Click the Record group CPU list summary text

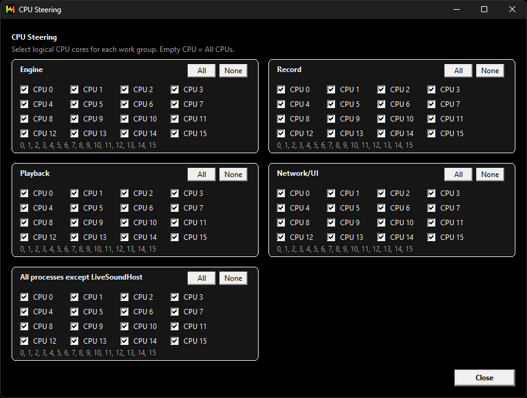tap(345, 145)
